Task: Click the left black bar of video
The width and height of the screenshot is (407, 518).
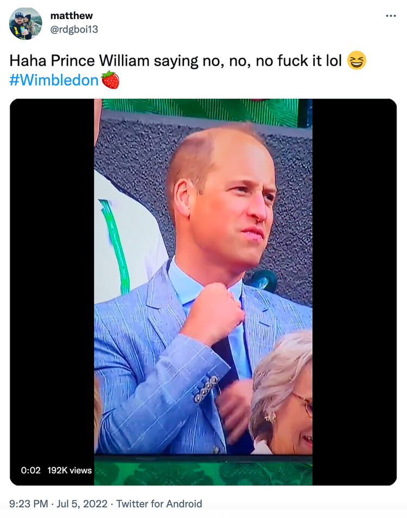Action: point(52,281)
